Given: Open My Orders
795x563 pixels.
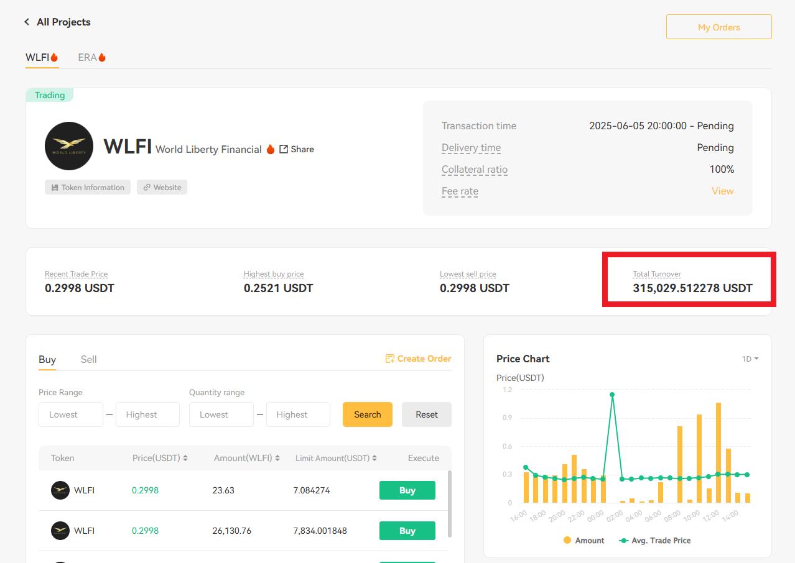Looking at the screenshot, I should coord(718,27).
